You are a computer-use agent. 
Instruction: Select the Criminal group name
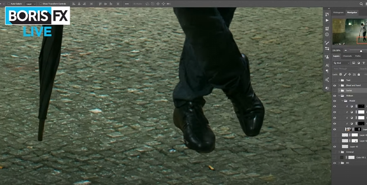point(350,152)
